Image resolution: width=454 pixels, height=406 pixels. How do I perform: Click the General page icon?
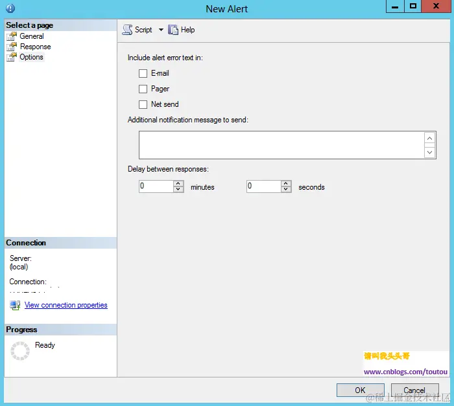pos(12,36)
